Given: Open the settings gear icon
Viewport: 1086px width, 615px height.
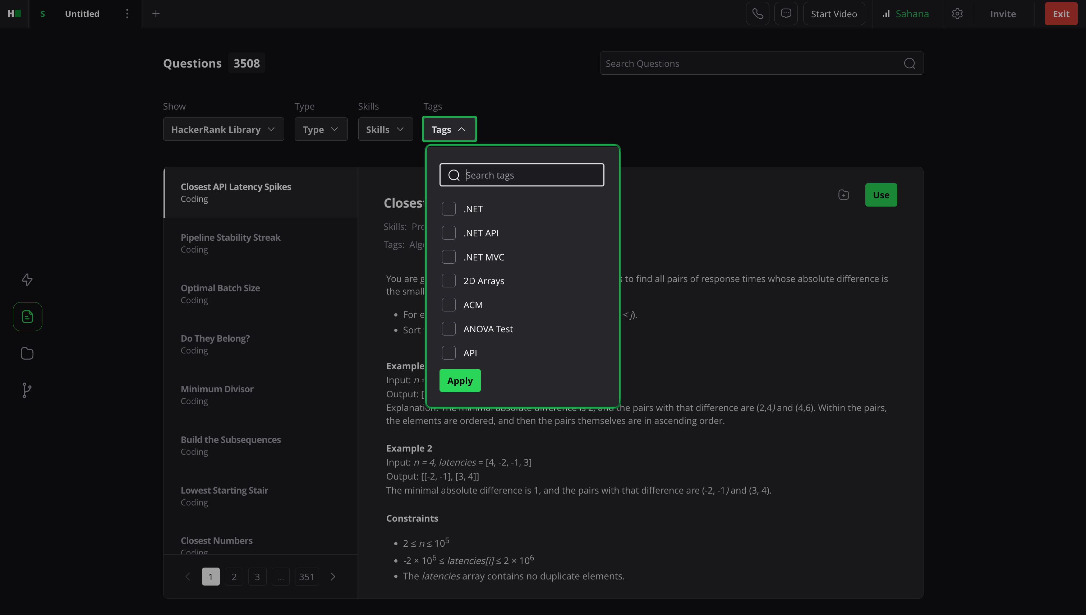Looking at the screenshot, I should tap(957, 14).
